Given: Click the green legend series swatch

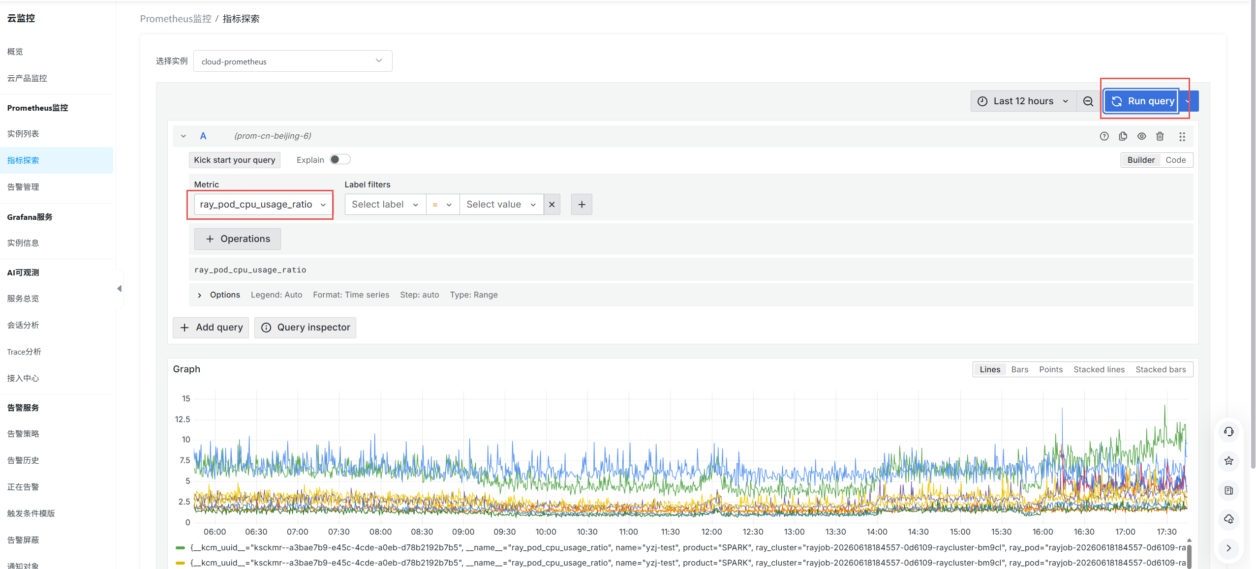Looking at the screenshot, I should pyautogui.click(x=181, y=548).
